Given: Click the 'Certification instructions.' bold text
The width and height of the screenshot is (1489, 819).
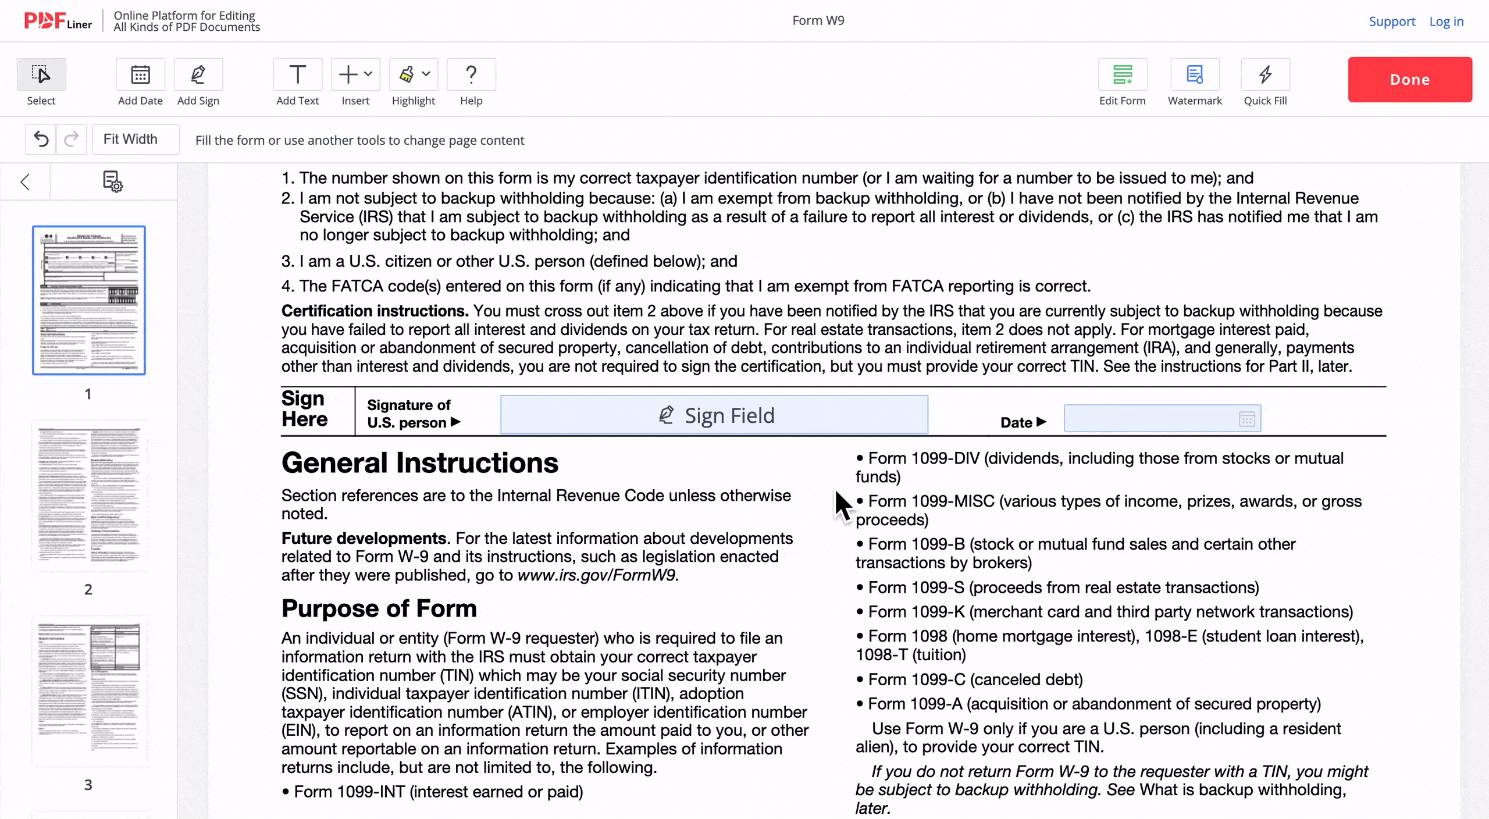Looking at the screenshot, I should 375,311.
